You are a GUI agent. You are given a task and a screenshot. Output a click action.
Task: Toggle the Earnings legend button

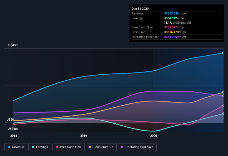pyautogui.click(x=40, y=147)
